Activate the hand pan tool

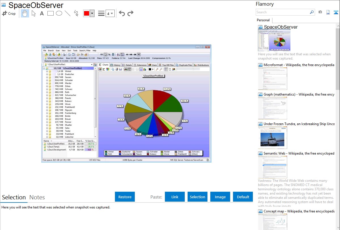coord(25,13)
